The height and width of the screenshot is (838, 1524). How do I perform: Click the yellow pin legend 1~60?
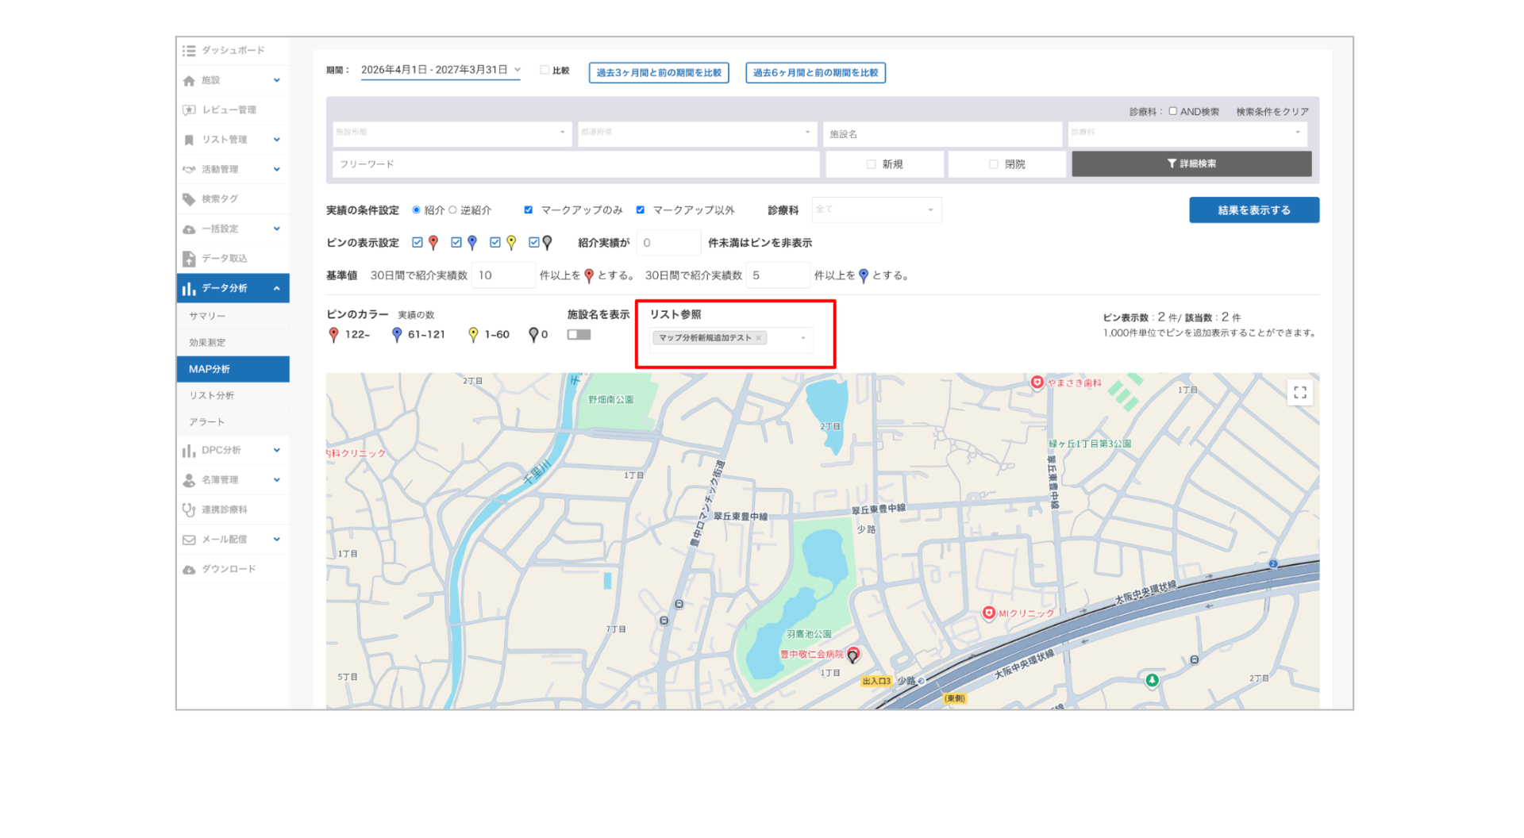click(473, 335)
